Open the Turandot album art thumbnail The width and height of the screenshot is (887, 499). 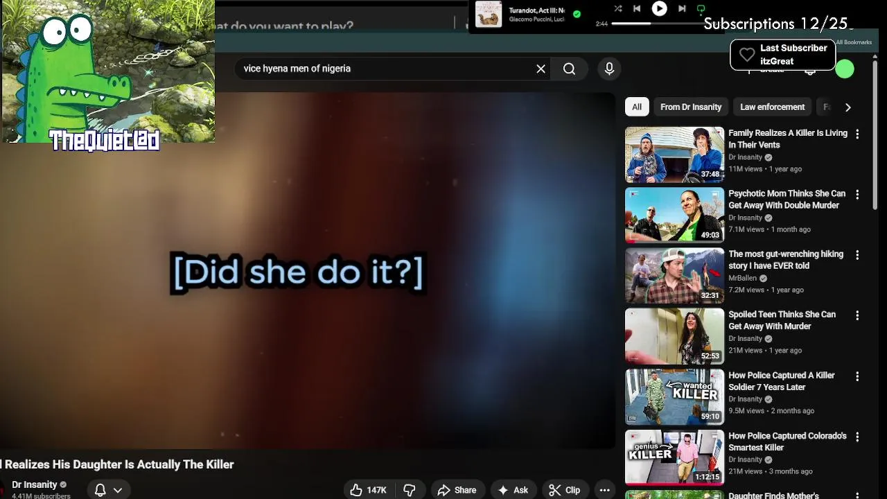point(489,14)
